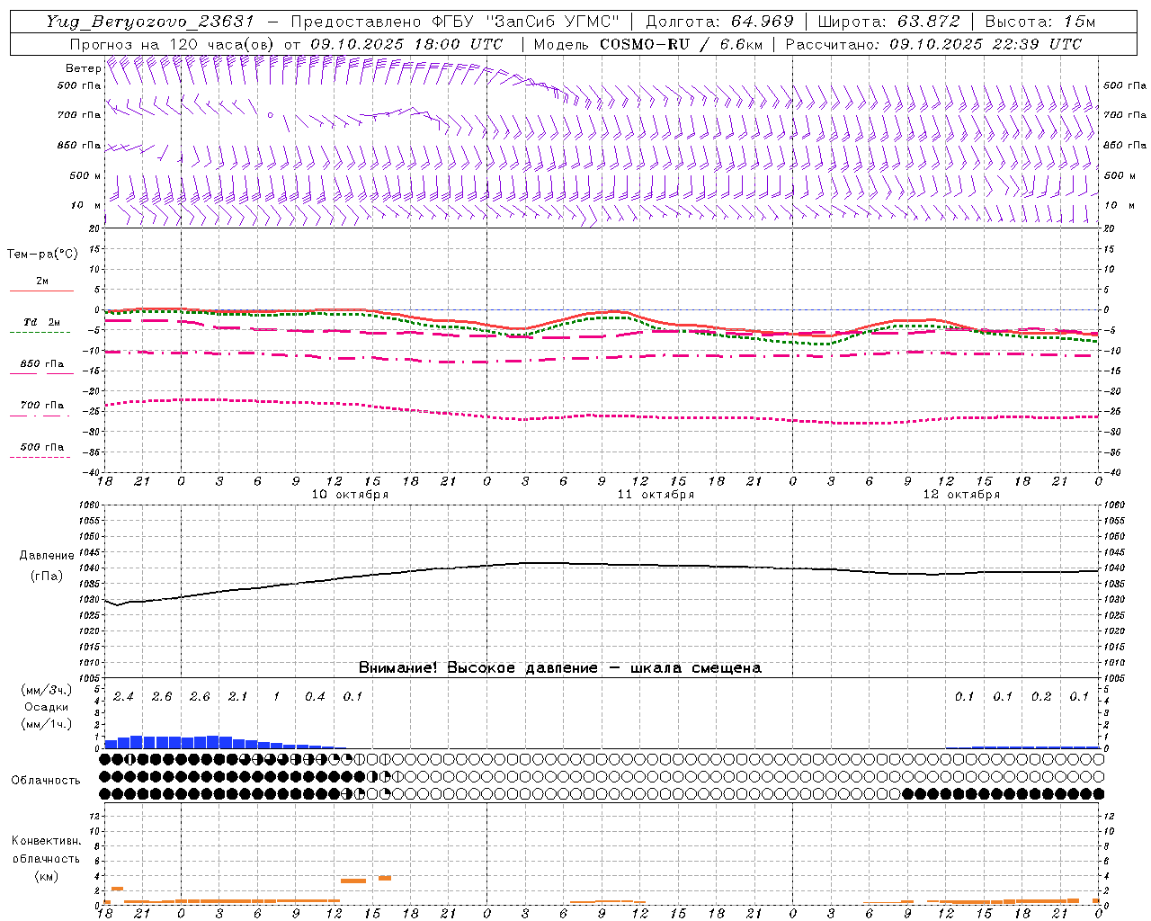Click the 850 гПа temperature legend entry
Viewport: 1151px width, 921px height.
tap(42, 364)
